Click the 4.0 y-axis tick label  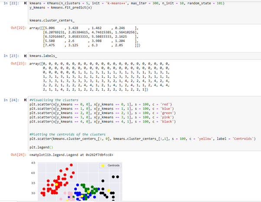click(x=33, y=173)
